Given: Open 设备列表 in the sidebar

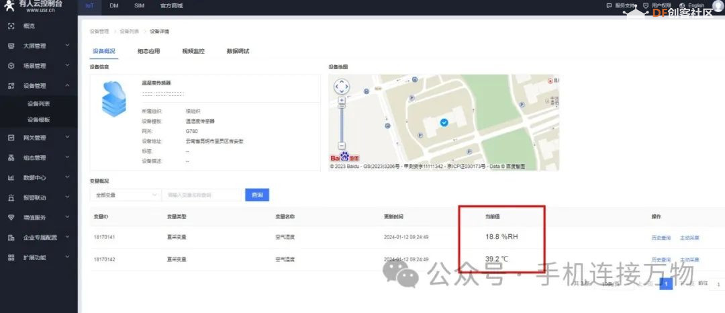Looking at the screenshot, I should click(x=39, y=104).
